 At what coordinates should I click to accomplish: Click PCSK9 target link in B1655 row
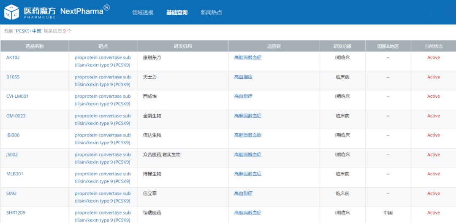103,81
